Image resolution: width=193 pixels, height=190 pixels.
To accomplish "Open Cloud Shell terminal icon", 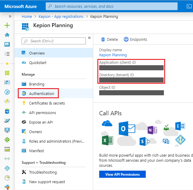I will 189,6.
